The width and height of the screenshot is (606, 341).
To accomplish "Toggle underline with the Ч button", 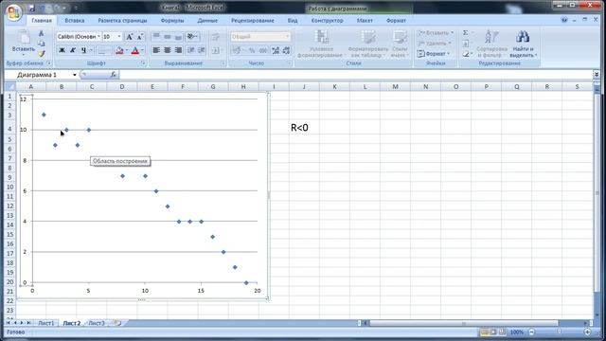I will [83, 50].
